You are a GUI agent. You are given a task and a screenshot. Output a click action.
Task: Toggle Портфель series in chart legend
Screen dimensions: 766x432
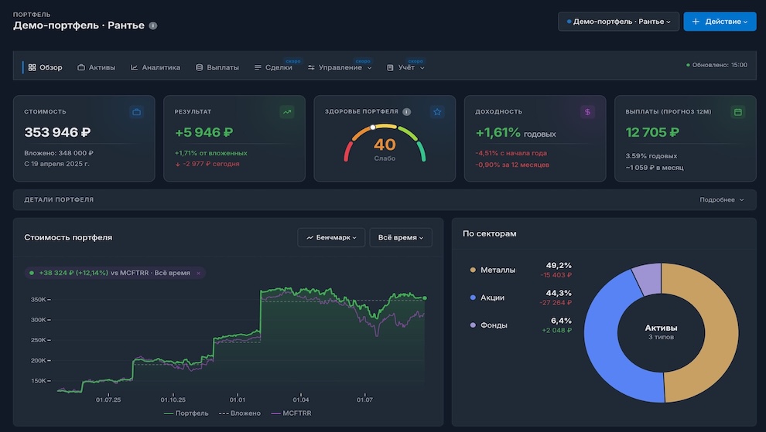[186, 413]
